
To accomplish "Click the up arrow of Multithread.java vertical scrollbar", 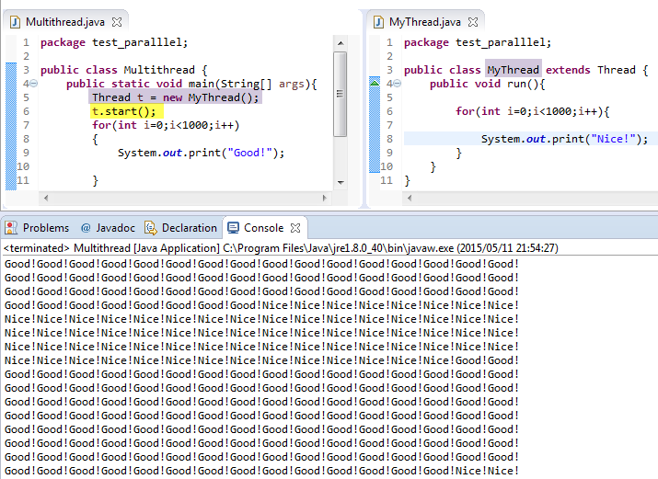I will coord(341,43).
